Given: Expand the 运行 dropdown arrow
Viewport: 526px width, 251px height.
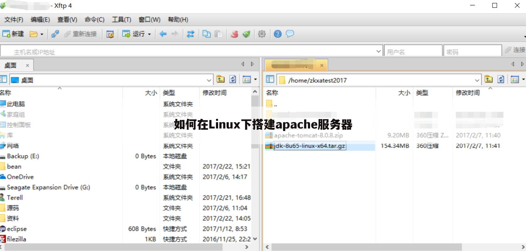Looking at the screenshot, I should [x=149, y=34].
